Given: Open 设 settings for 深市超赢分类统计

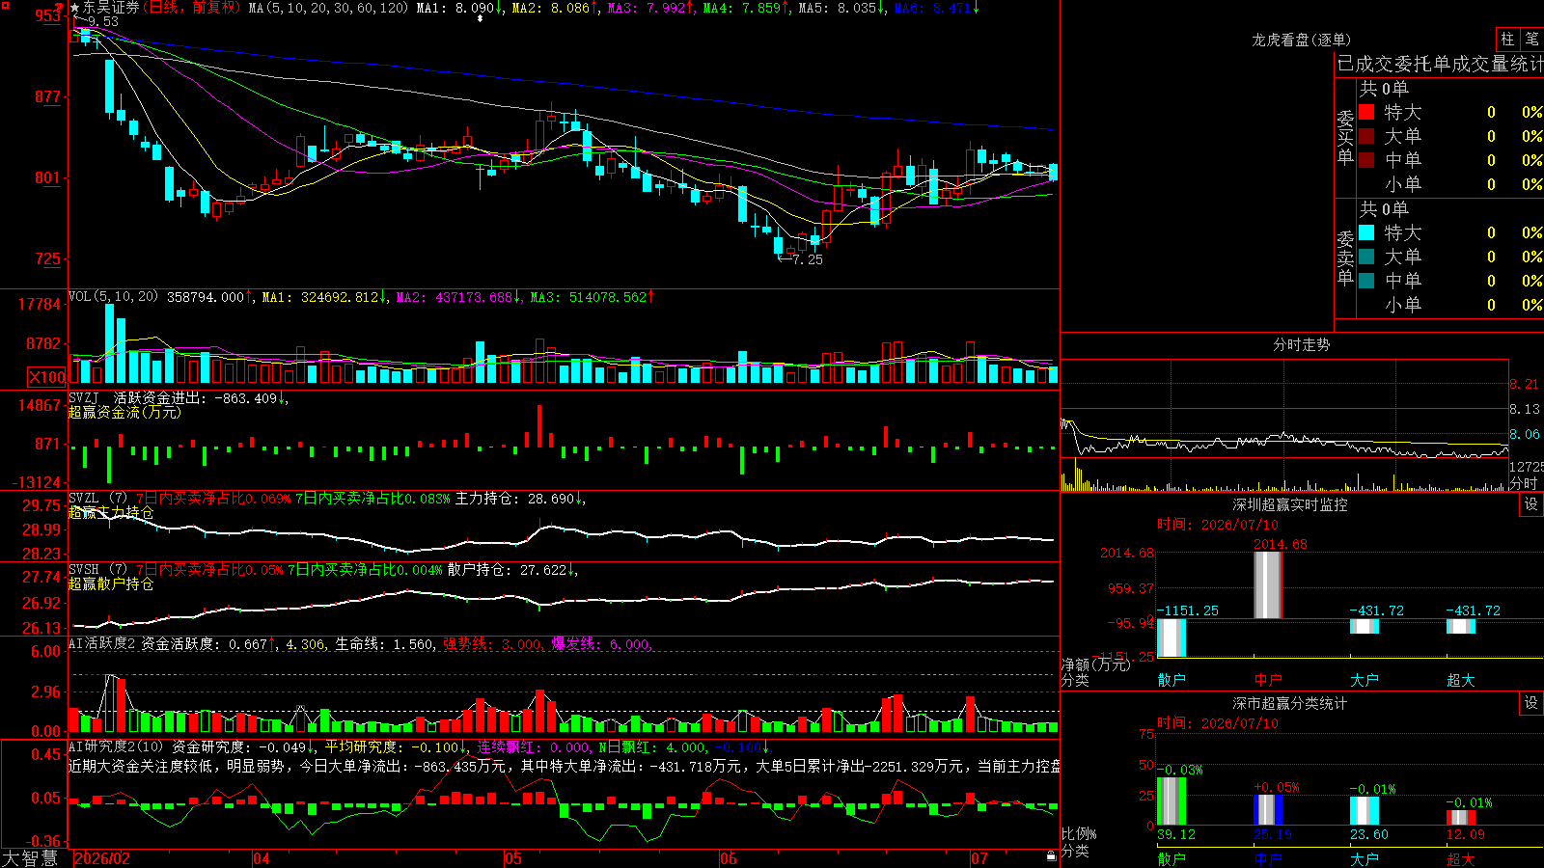Looking at the screenshot, I should [x=1531, y=703].
